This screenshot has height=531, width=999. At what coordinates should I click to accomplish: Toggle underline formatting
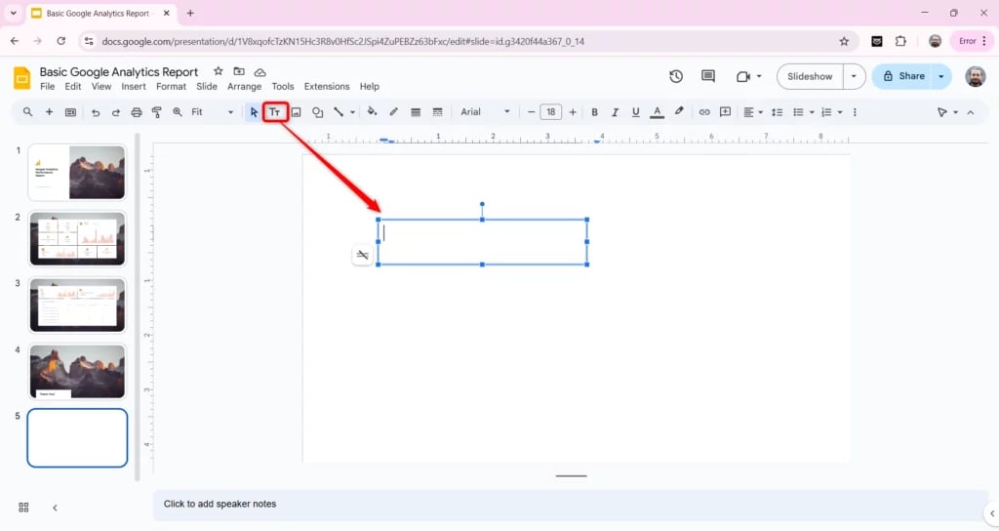pyautogui.click(x=635, y=112)
